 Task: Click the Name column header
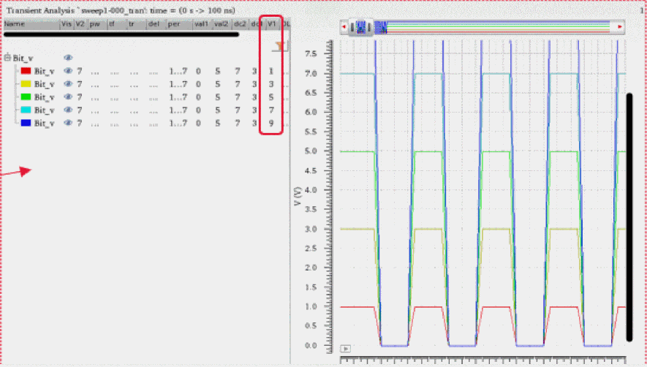[15, 24]
